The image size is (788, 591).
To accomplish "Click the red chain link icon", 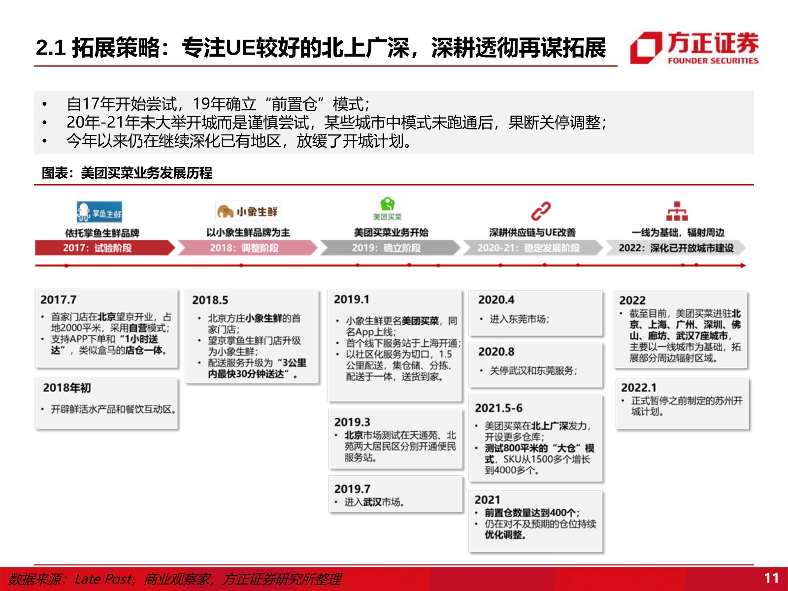I will pyautogui.click(x=541, y=211).
